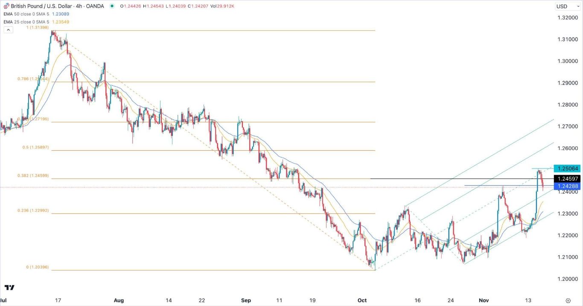Click the 1.24288 blue price label
The width and height of the screenshot is (583, 306).
pos(567,186)
